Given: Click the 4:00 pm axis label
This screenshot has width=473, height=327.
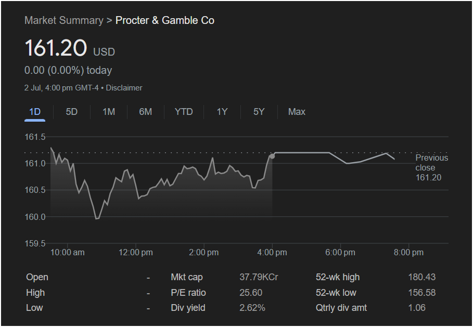Looking at the screenshot, I should click(272, 252).
